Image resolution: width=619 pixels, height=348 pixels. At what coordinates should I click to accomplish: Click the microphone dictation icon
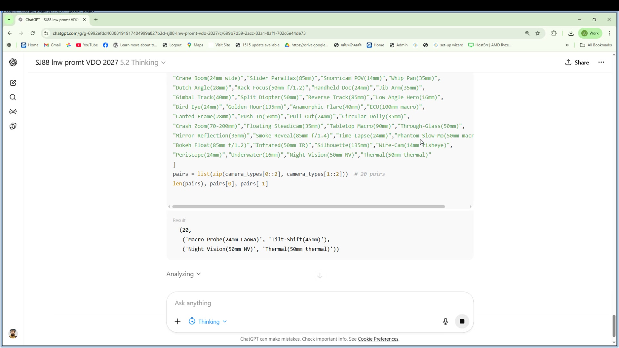click(445, 321)
